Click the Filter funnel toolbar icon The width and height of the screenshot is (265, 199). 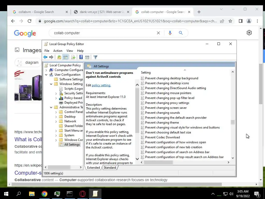click(95, 57)
